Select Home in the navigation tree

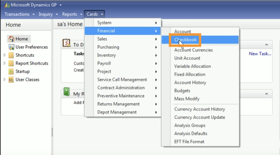click(x=19, y=39)
